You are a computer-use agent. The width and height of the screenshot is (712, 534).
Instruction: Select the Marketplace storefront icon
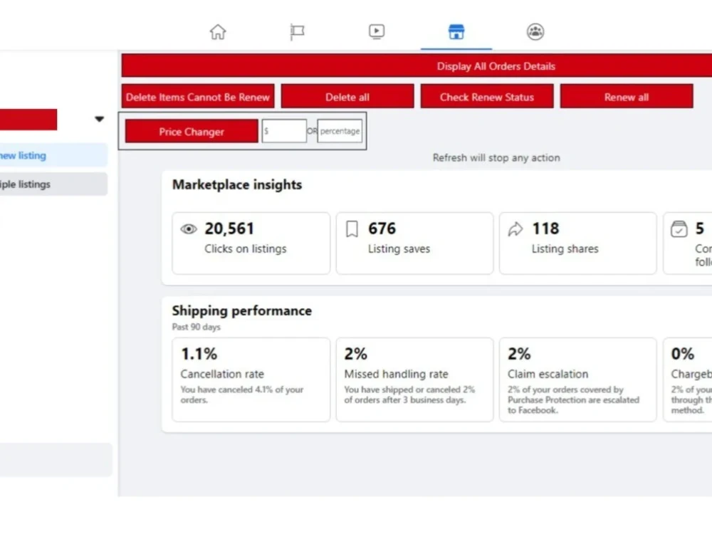point(456,32)
